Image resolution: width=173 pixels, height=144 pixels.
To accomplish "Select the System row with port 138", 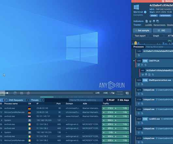I will click(65, 133).
